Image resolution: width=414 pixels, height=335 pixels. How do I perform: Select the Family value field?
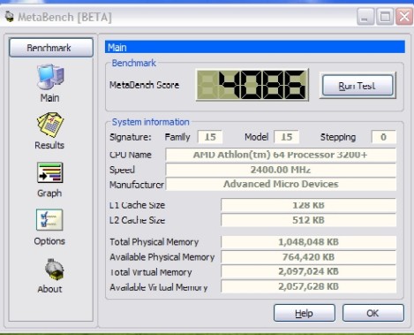coord(210,137)
